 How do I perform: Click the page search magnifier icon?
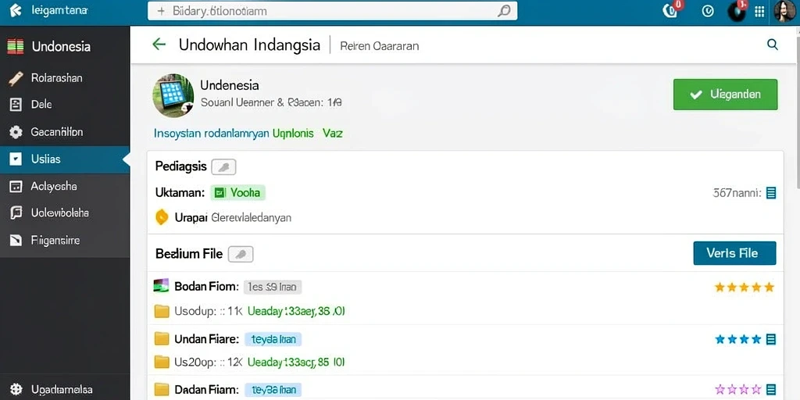coord(773,45)
